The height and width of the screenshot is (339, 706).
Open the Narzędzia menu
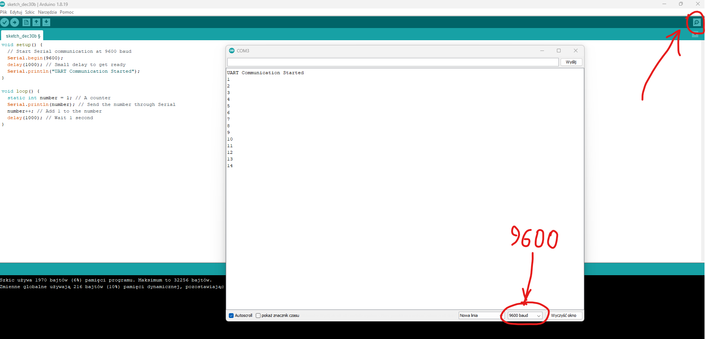(x=47, y=12)
